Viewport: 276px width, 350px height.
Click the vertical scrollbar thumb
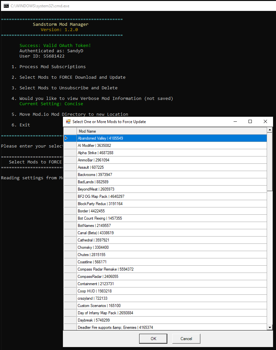270,162
